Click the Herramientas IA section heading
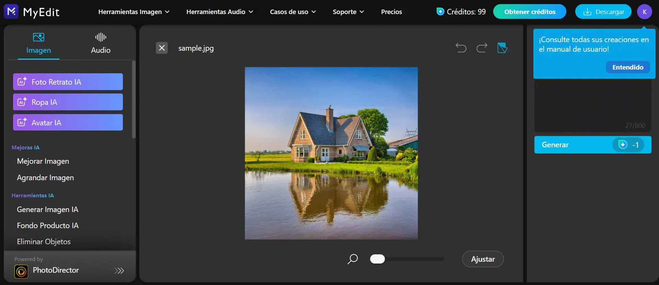The height and width of the screenshot is (285, 659). (x=33, y=196)
